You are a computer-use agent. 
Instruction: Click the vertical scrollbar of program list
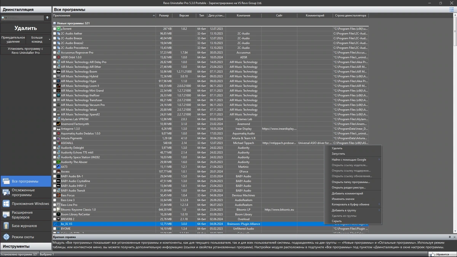455,125
